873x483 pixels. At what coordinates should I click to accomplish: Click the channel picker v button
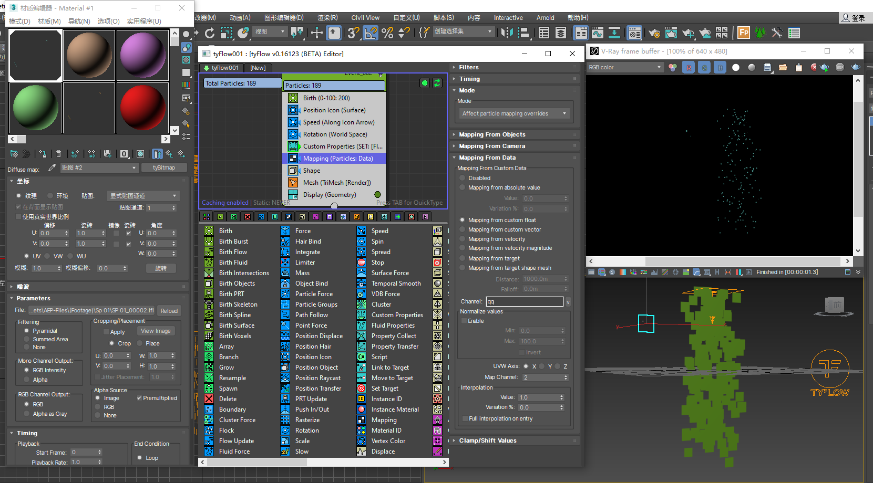click(568, 302)
